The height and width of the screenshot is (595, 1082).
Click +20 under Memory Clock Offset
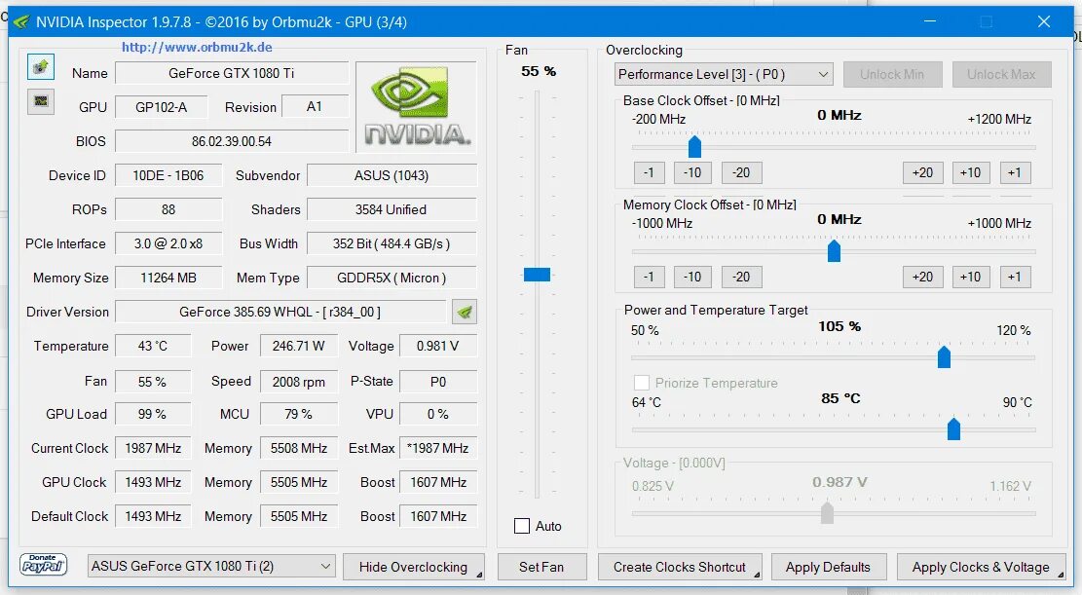pyautogui.click(x=922, y=277)
